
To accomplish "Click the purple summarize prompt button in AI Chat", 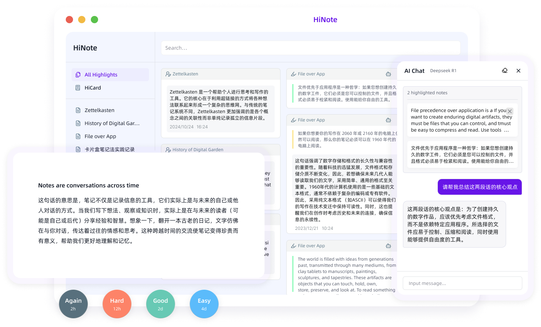I will 480,187.
